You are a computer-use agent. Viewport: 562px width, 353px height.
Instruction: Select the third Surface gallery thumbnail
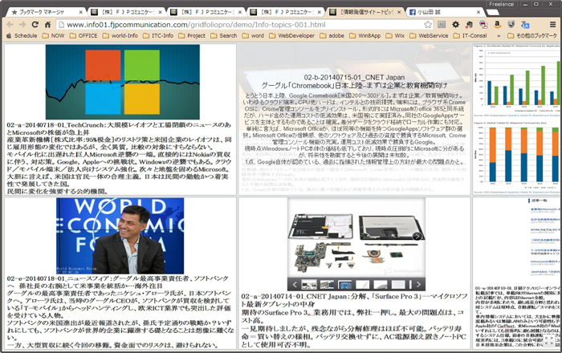(344, 285)
